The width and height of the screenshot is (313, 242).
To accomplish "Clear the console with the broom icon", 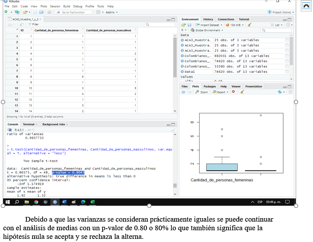I will tap(173, 130).
